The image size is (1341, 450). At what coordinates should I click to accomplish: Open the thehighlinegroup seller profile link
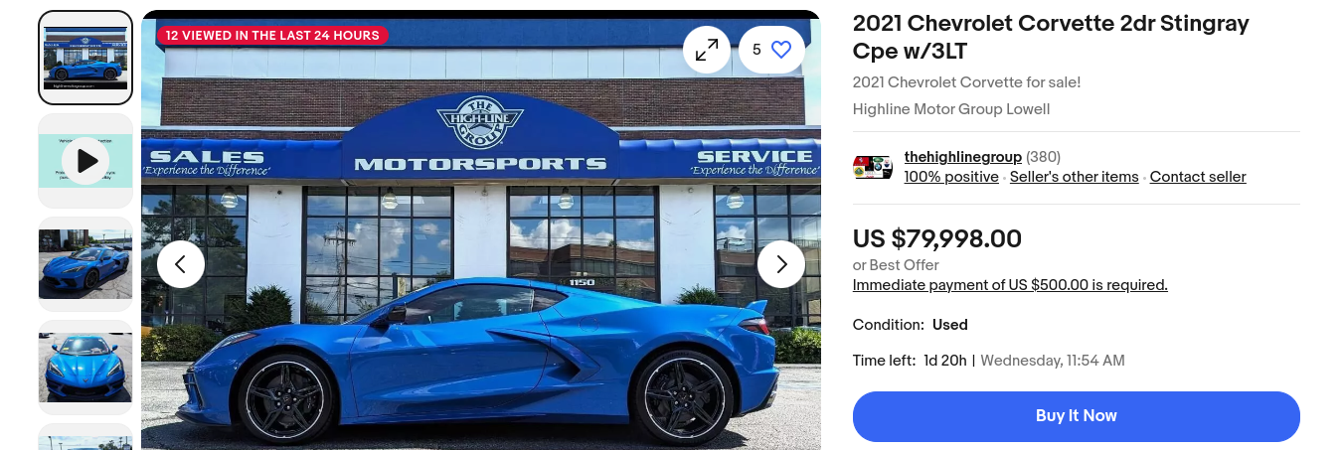click(962, 157)
